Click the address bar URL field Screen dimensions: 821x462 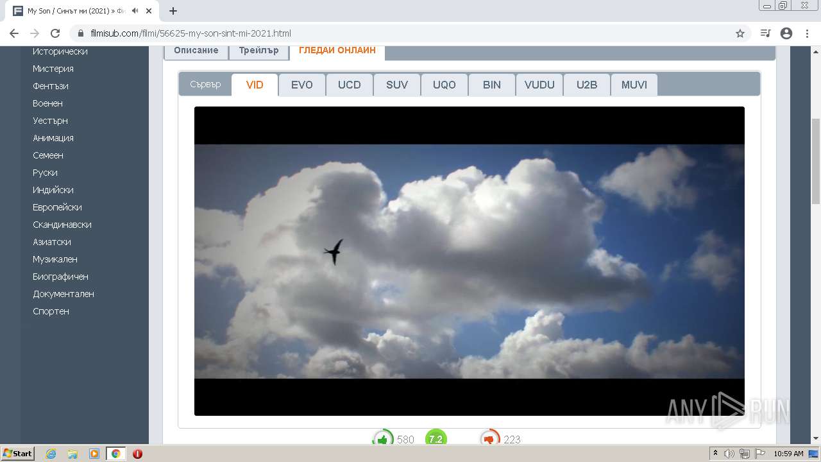point(410,33)
